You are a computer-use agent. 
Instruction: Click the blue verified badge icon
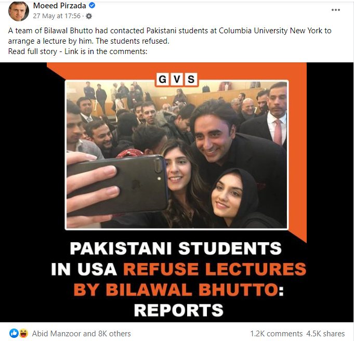[x=92, y=5]
